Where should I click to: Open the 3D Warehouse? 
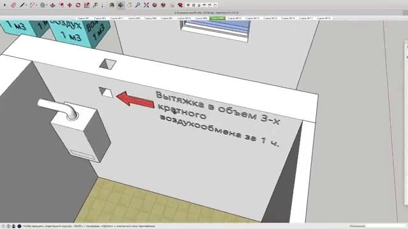click(154, 5)
